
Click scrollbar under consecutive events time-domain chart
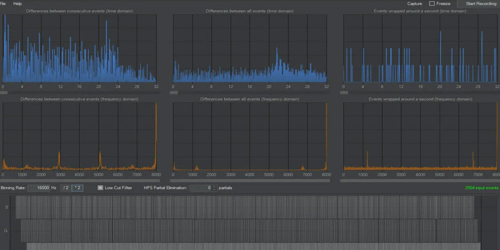pos(80,92)
